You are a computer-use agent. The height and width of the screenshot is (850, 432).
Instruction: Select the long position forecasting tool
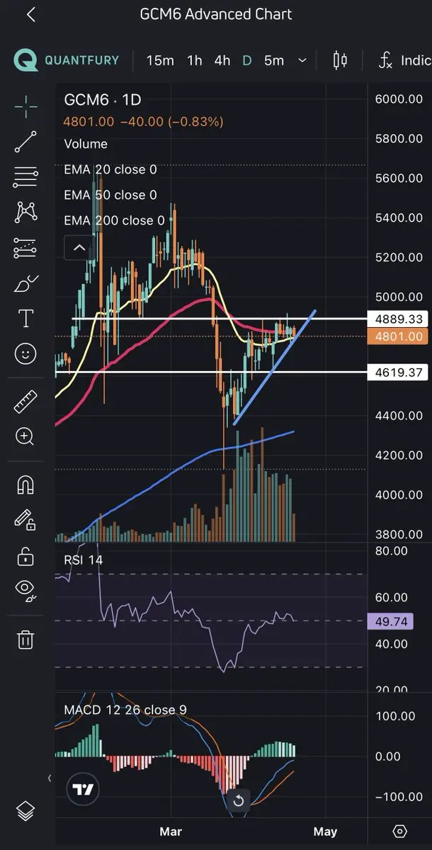pos(25,248)
